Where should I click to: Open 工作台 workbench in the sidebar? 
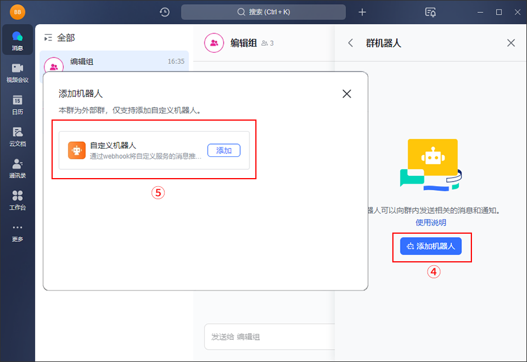18,200
